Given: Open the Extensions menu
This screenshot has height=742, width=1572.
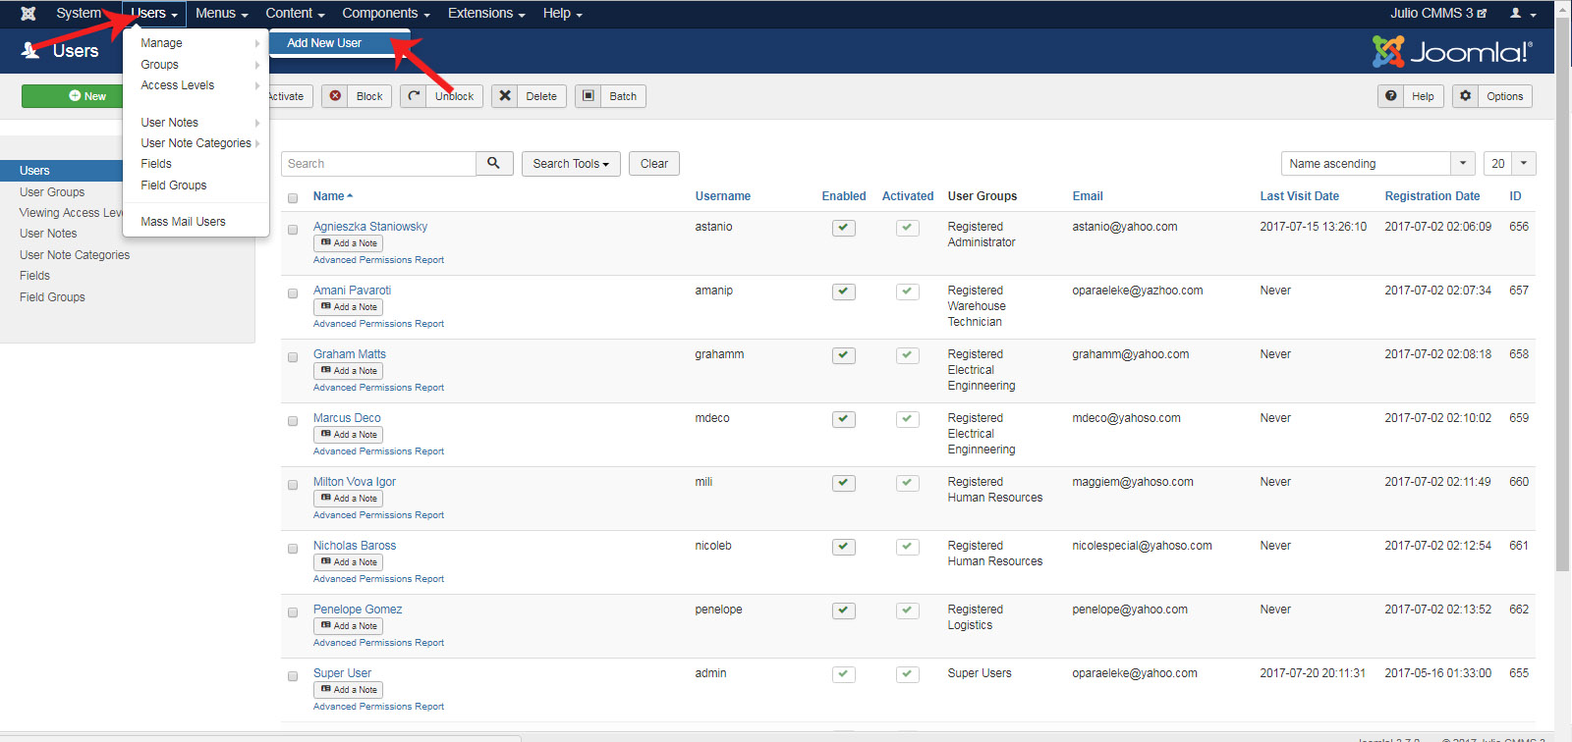Looking at the screenshot, I should [x=486, y=14].
